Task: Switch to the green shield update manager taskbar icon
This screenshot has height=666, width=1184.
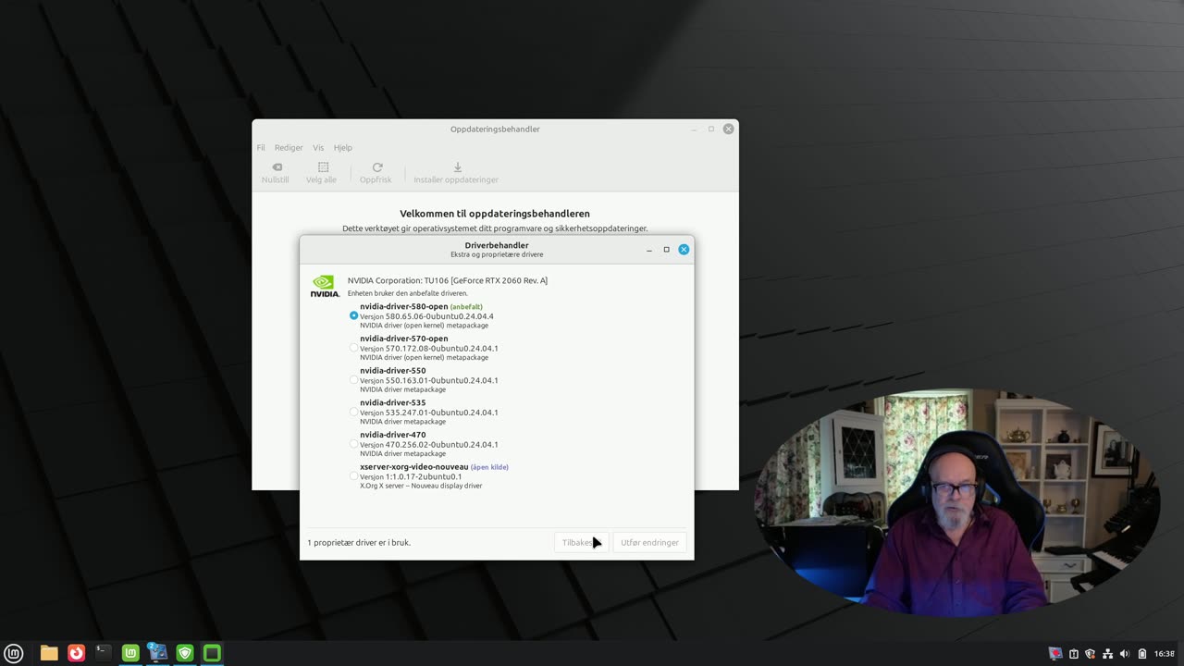Action: pos(185,653)
